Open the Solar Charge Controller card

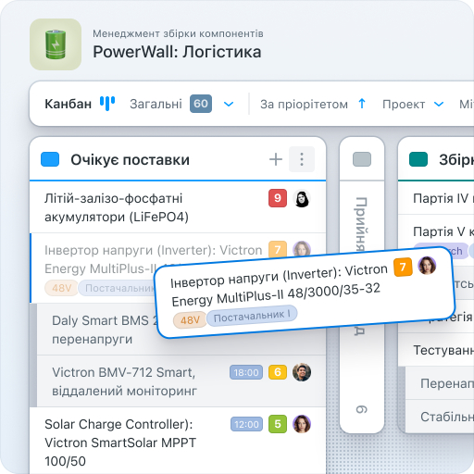pos(178,441)
